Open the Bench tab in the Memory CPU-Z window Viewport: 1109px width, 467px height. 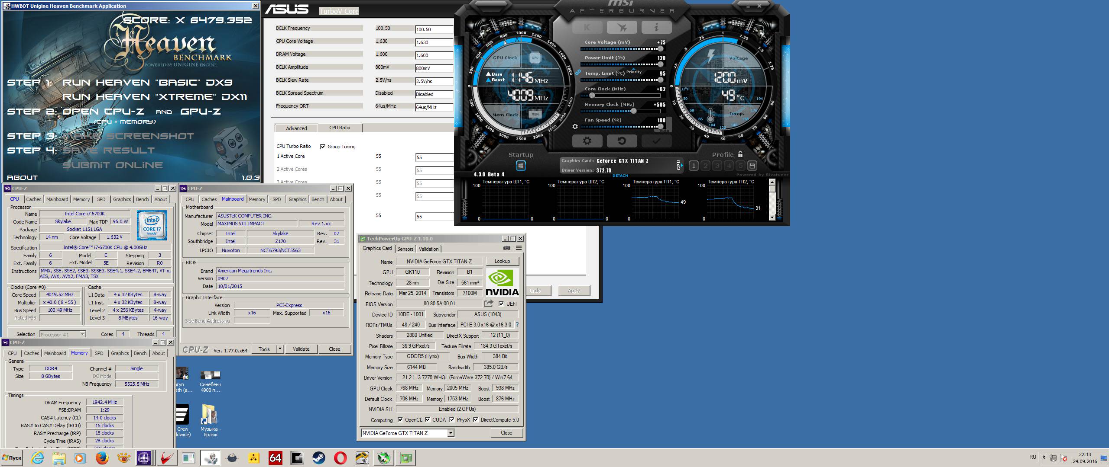click(x=140, y=353)
